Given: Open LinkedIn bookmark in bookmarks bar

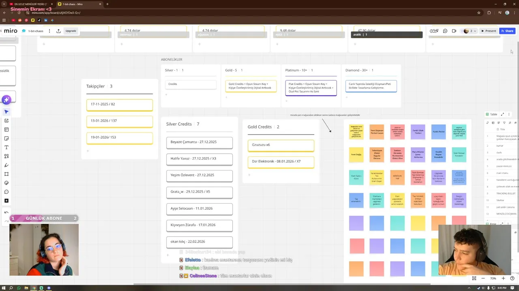Looking at the screenshot, I should [x=46, y=20].
